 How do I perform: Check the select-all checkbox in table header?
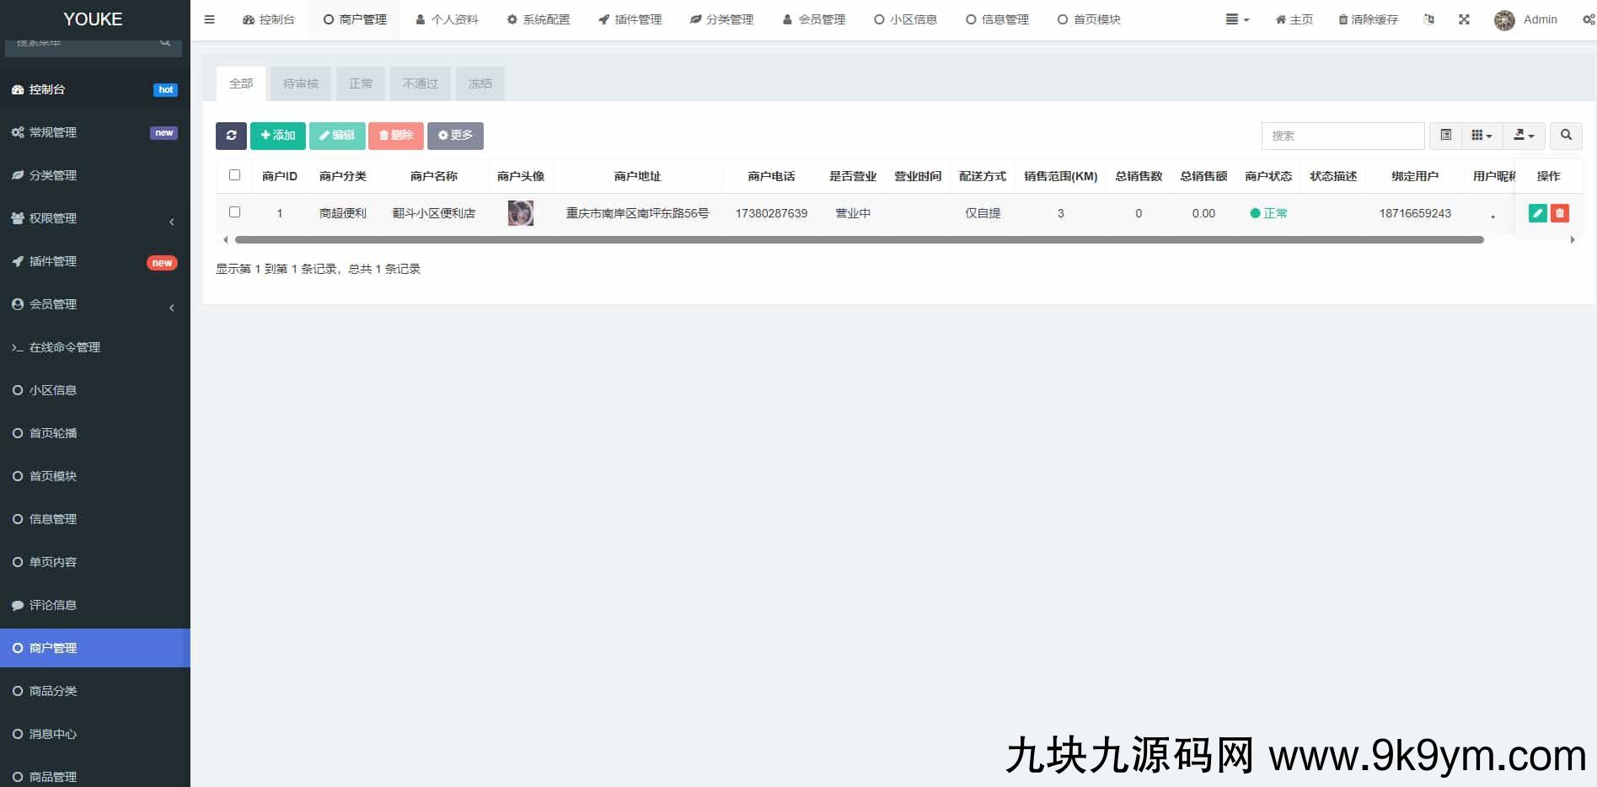tap(235, 175)
